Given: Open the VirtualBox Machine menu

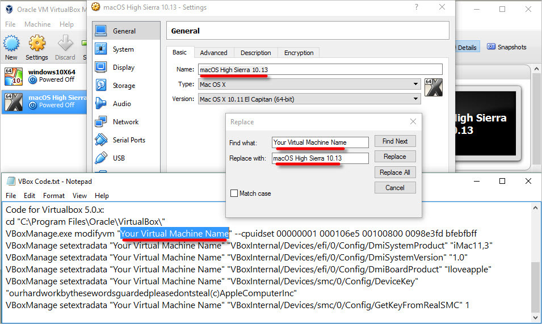Looking at the screenshot, I should (x=37, y=24).
